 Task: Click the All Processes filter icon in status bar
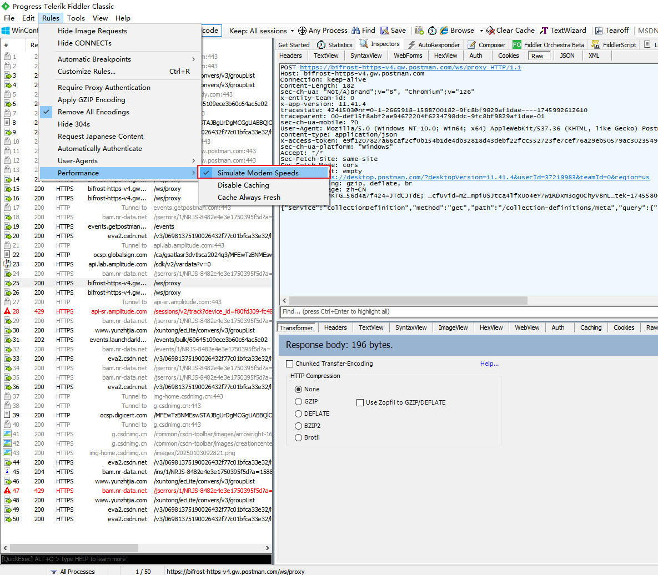pyautogui.click(x=54, y=572)
